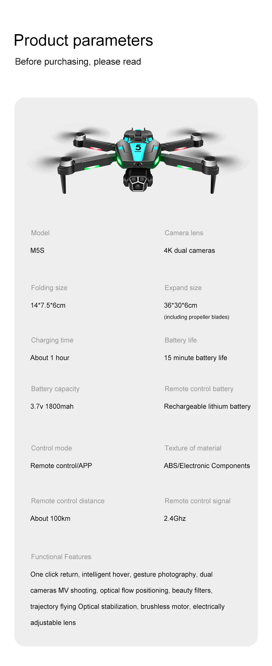This screenshot has width=272, height=666.
Task: Click the front-right propeller motor
Action: [210, 162]
